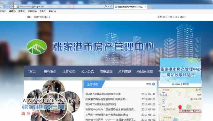Click the blue arrow next to 更多
This screenshot has height=121, width=213.
point(154,84)
